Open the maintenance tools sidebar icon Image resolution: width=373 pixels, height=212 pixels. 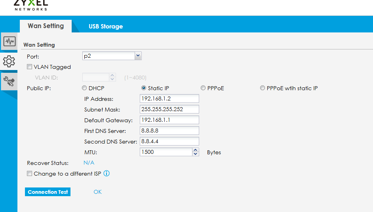coord(9,81)
